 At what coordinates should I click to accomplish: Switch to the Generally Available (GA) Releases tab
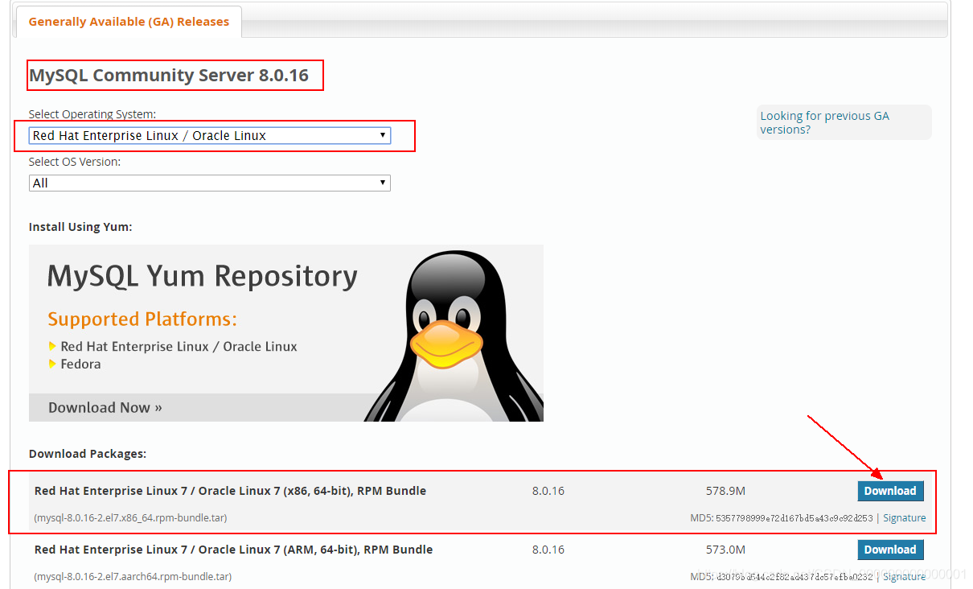128,22
